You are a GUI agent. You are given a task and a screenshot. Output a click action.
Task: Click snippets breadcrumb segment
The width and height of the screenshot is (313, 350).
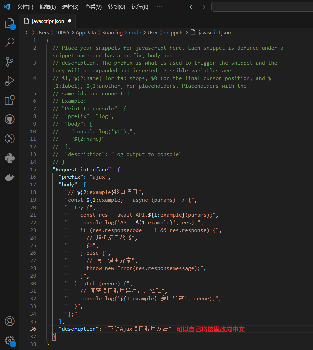click(174, 33)
